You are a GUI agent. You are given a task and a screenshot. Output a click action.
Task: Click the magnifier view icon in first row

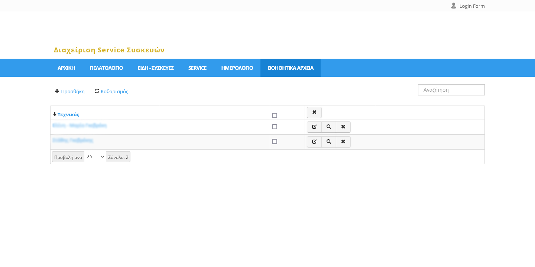tap(329, 127)
